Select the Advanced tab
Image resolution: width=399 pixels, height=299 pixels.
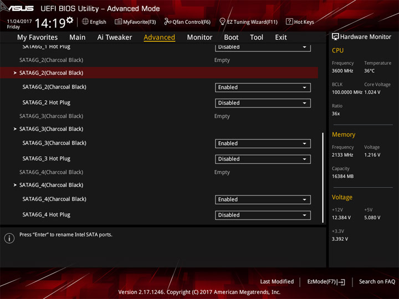click(159, 38)
